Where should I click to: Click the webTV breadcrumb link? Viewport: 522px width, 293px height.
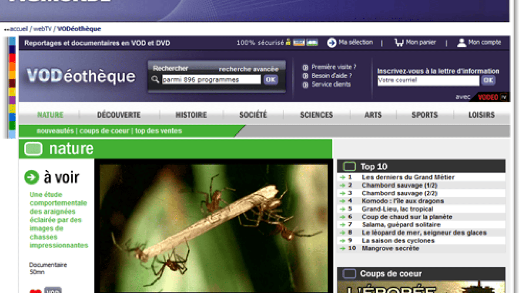click(x=43, y=29)
